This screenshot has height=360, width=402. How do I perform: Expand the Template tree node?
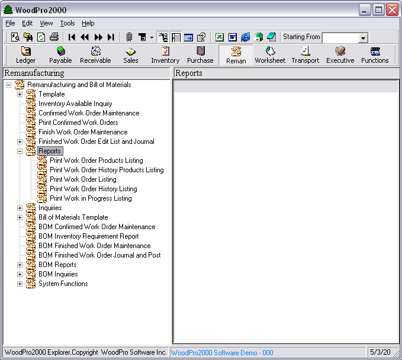20,94
